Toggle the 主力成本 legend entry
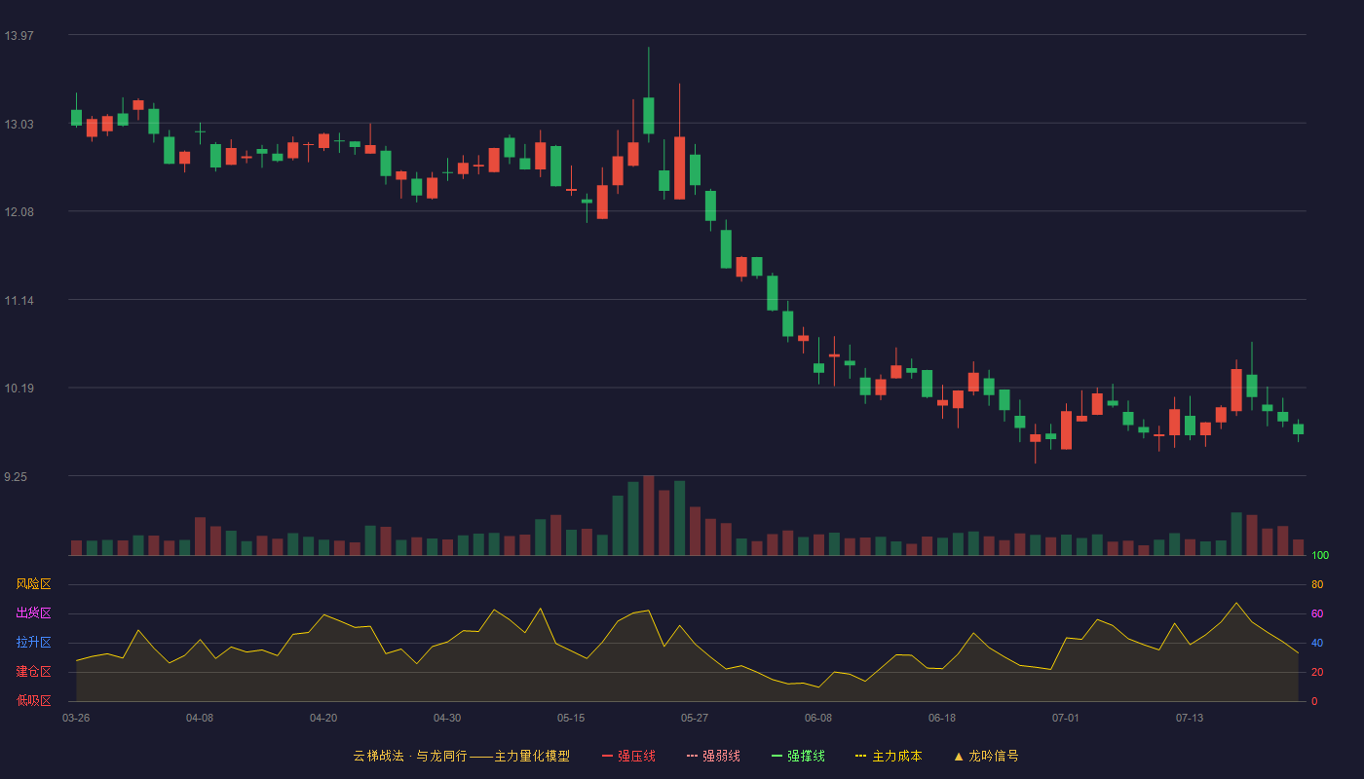Image resolution: width=1364 pixels, height=779 pixels. click(x=889, y=756)
